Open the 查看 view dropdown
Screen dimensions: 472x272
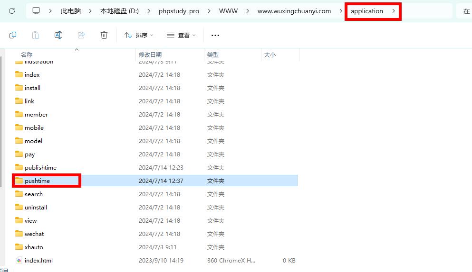click(181, 35)
